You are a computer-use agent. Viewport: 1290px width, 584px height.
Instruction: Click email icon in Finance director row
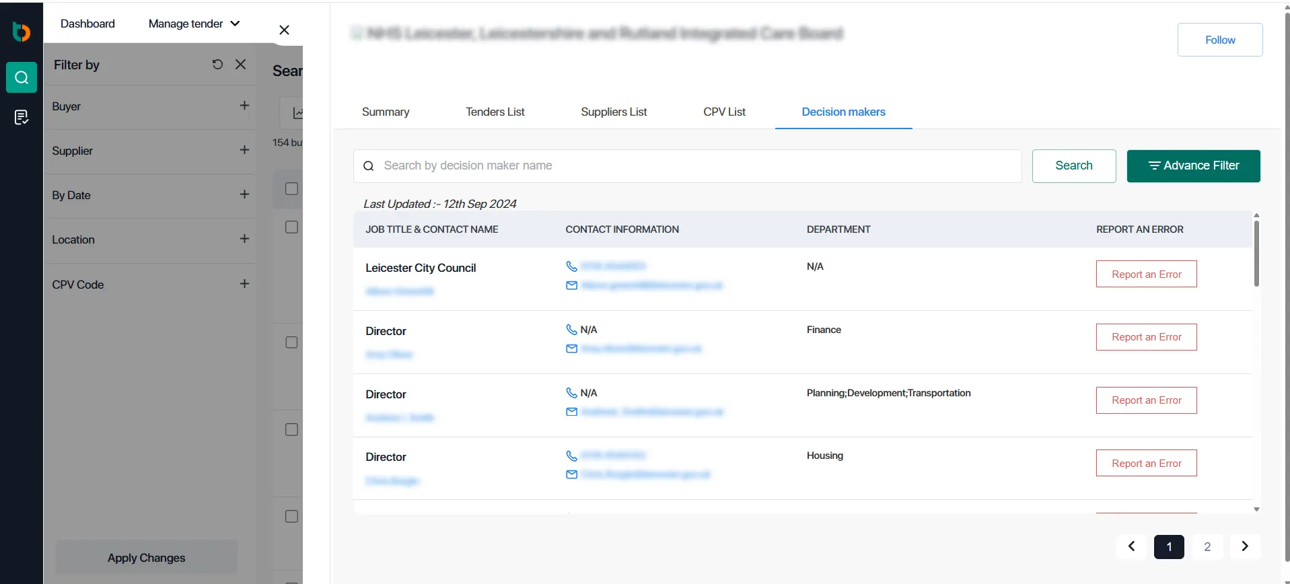click(571, 349)
